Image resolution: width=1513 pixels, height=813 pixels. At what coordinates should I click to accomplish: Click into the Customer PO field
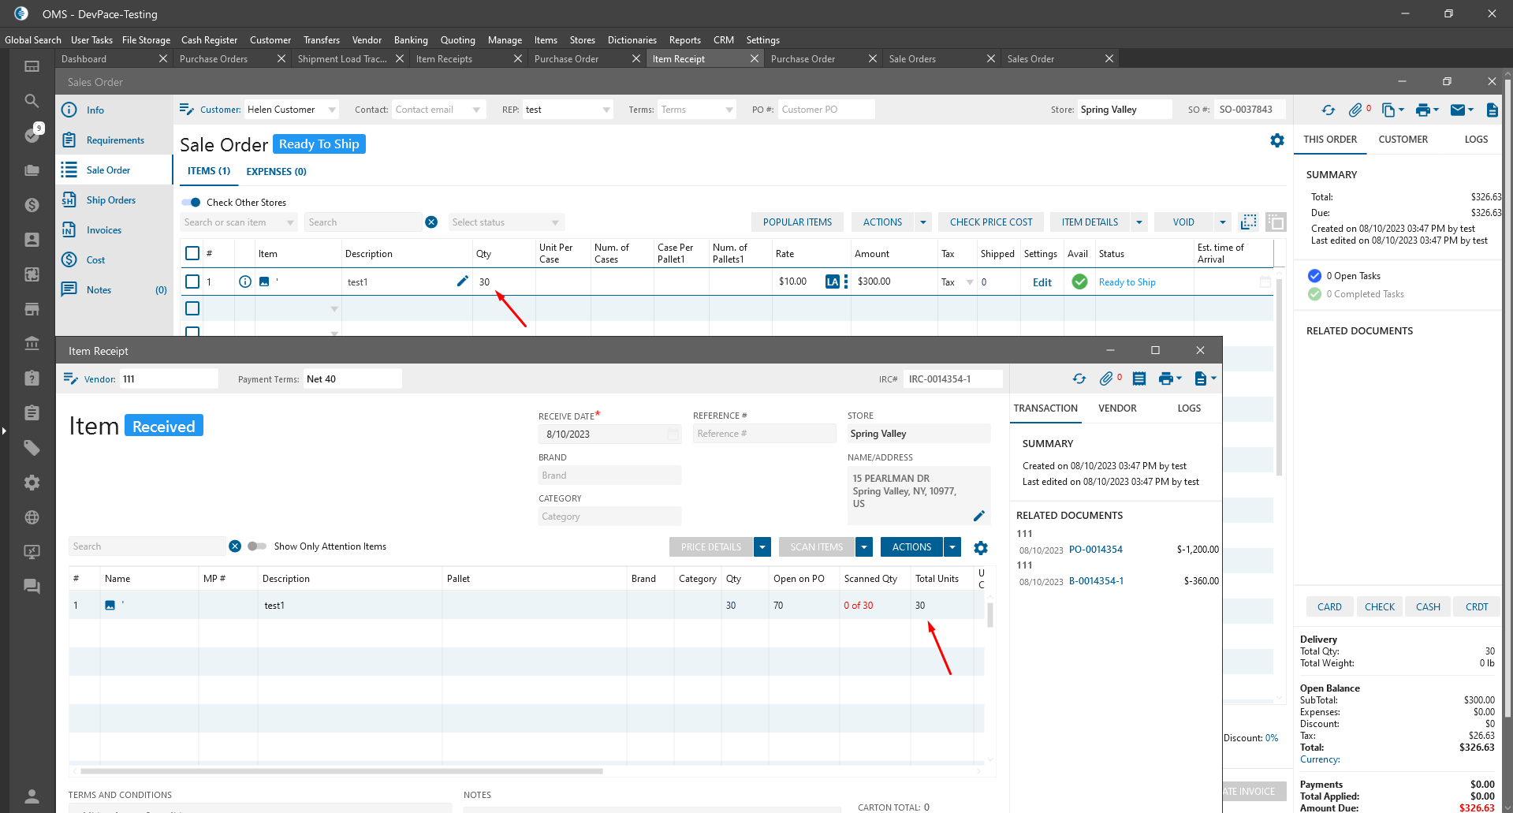(826, 110)
